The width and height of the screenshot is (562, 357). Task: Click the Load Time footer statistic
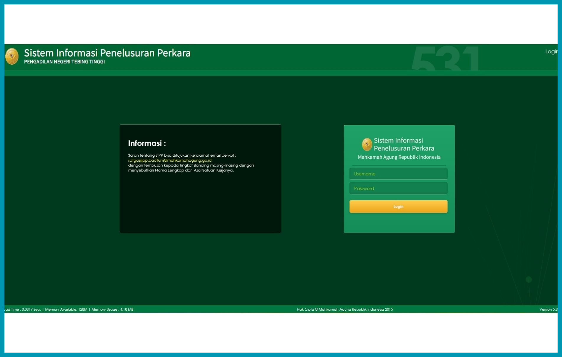pos(22,309)
